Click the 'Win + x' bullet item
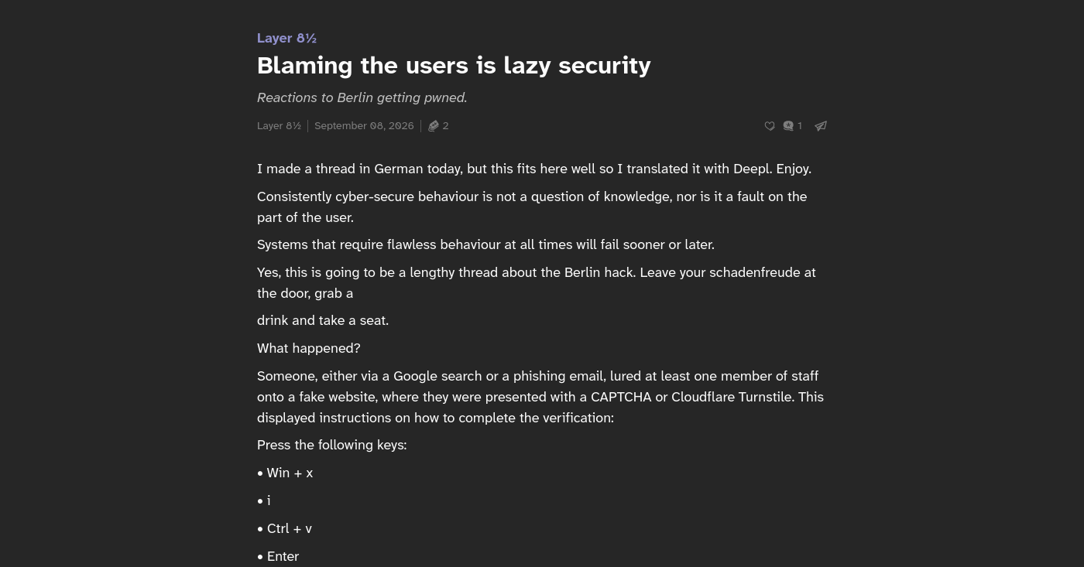Image resolution: width=1084 pixels, height=567 pixels. click(x=285, y=473)
